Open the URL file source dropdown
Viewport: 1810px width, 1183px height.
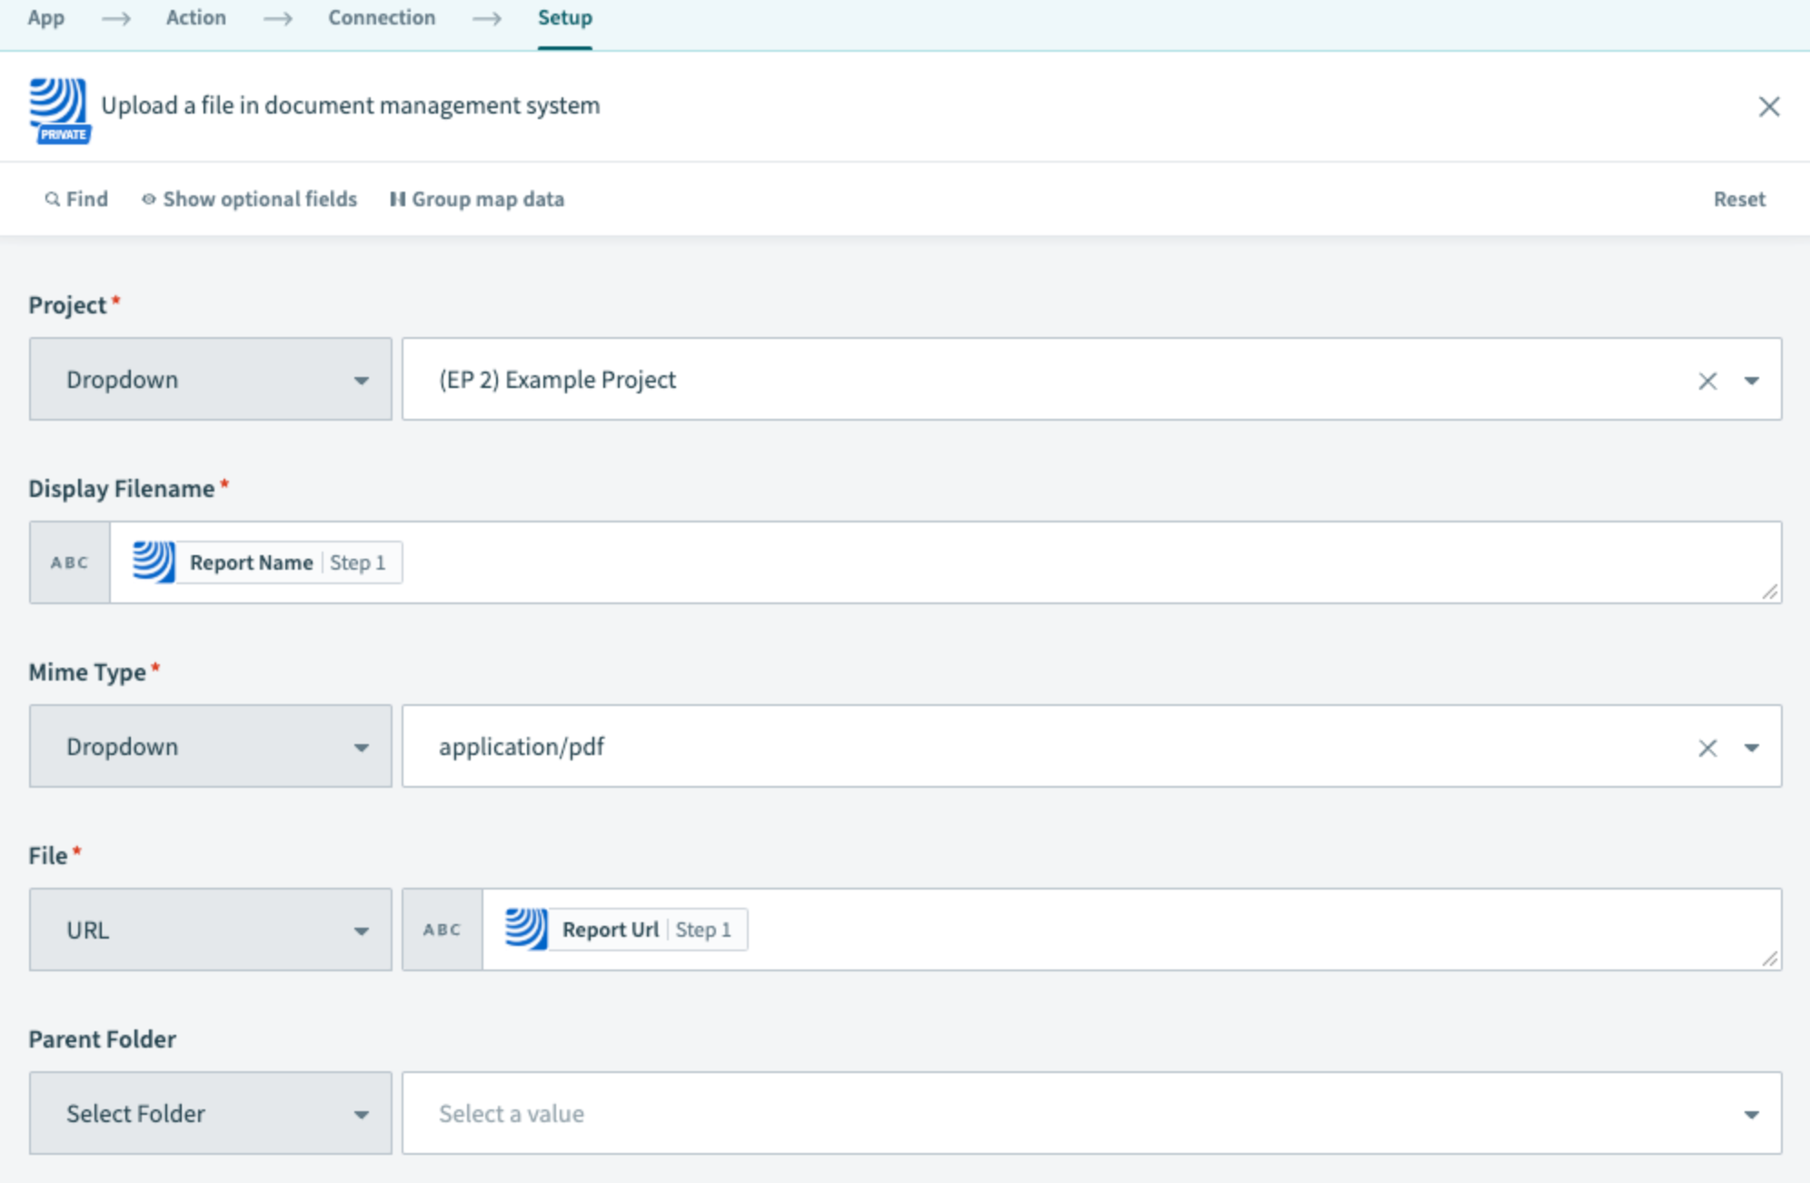(x=211, y=929)
